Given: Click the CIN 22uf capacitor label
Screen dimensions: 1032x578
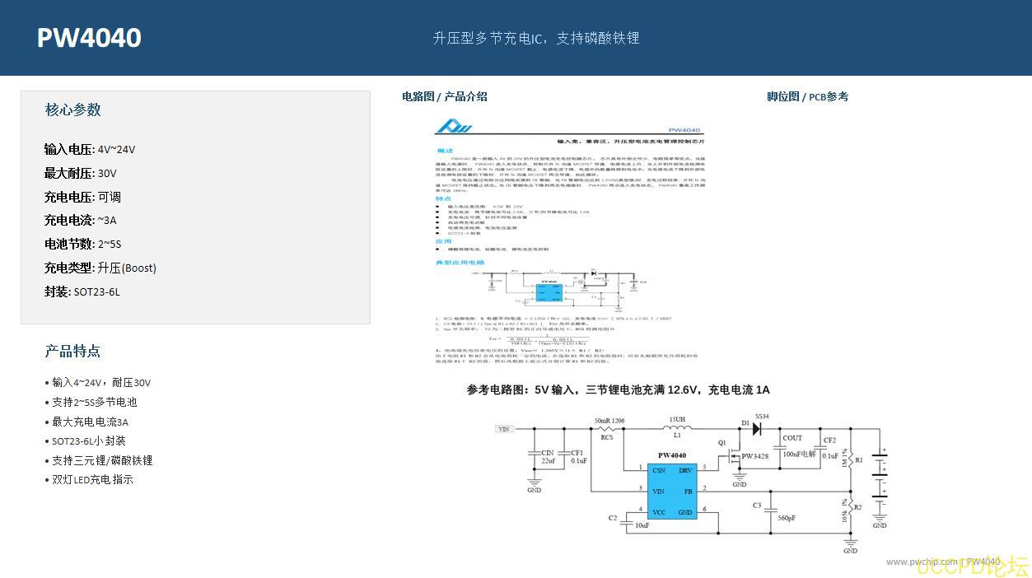Looking at the screenshot, I should (x=548, y=457).
